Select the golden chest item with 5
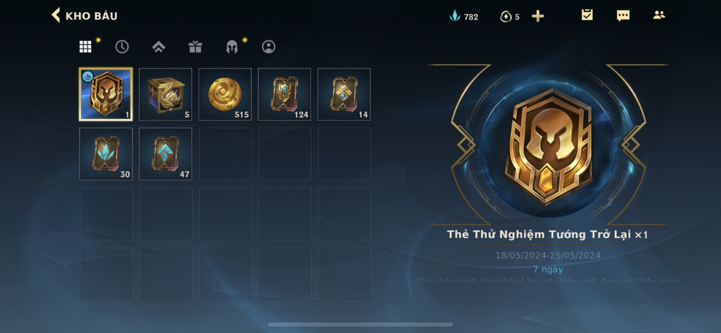The width and height of the screenshot is (721, 333). [x=165, y=94]
